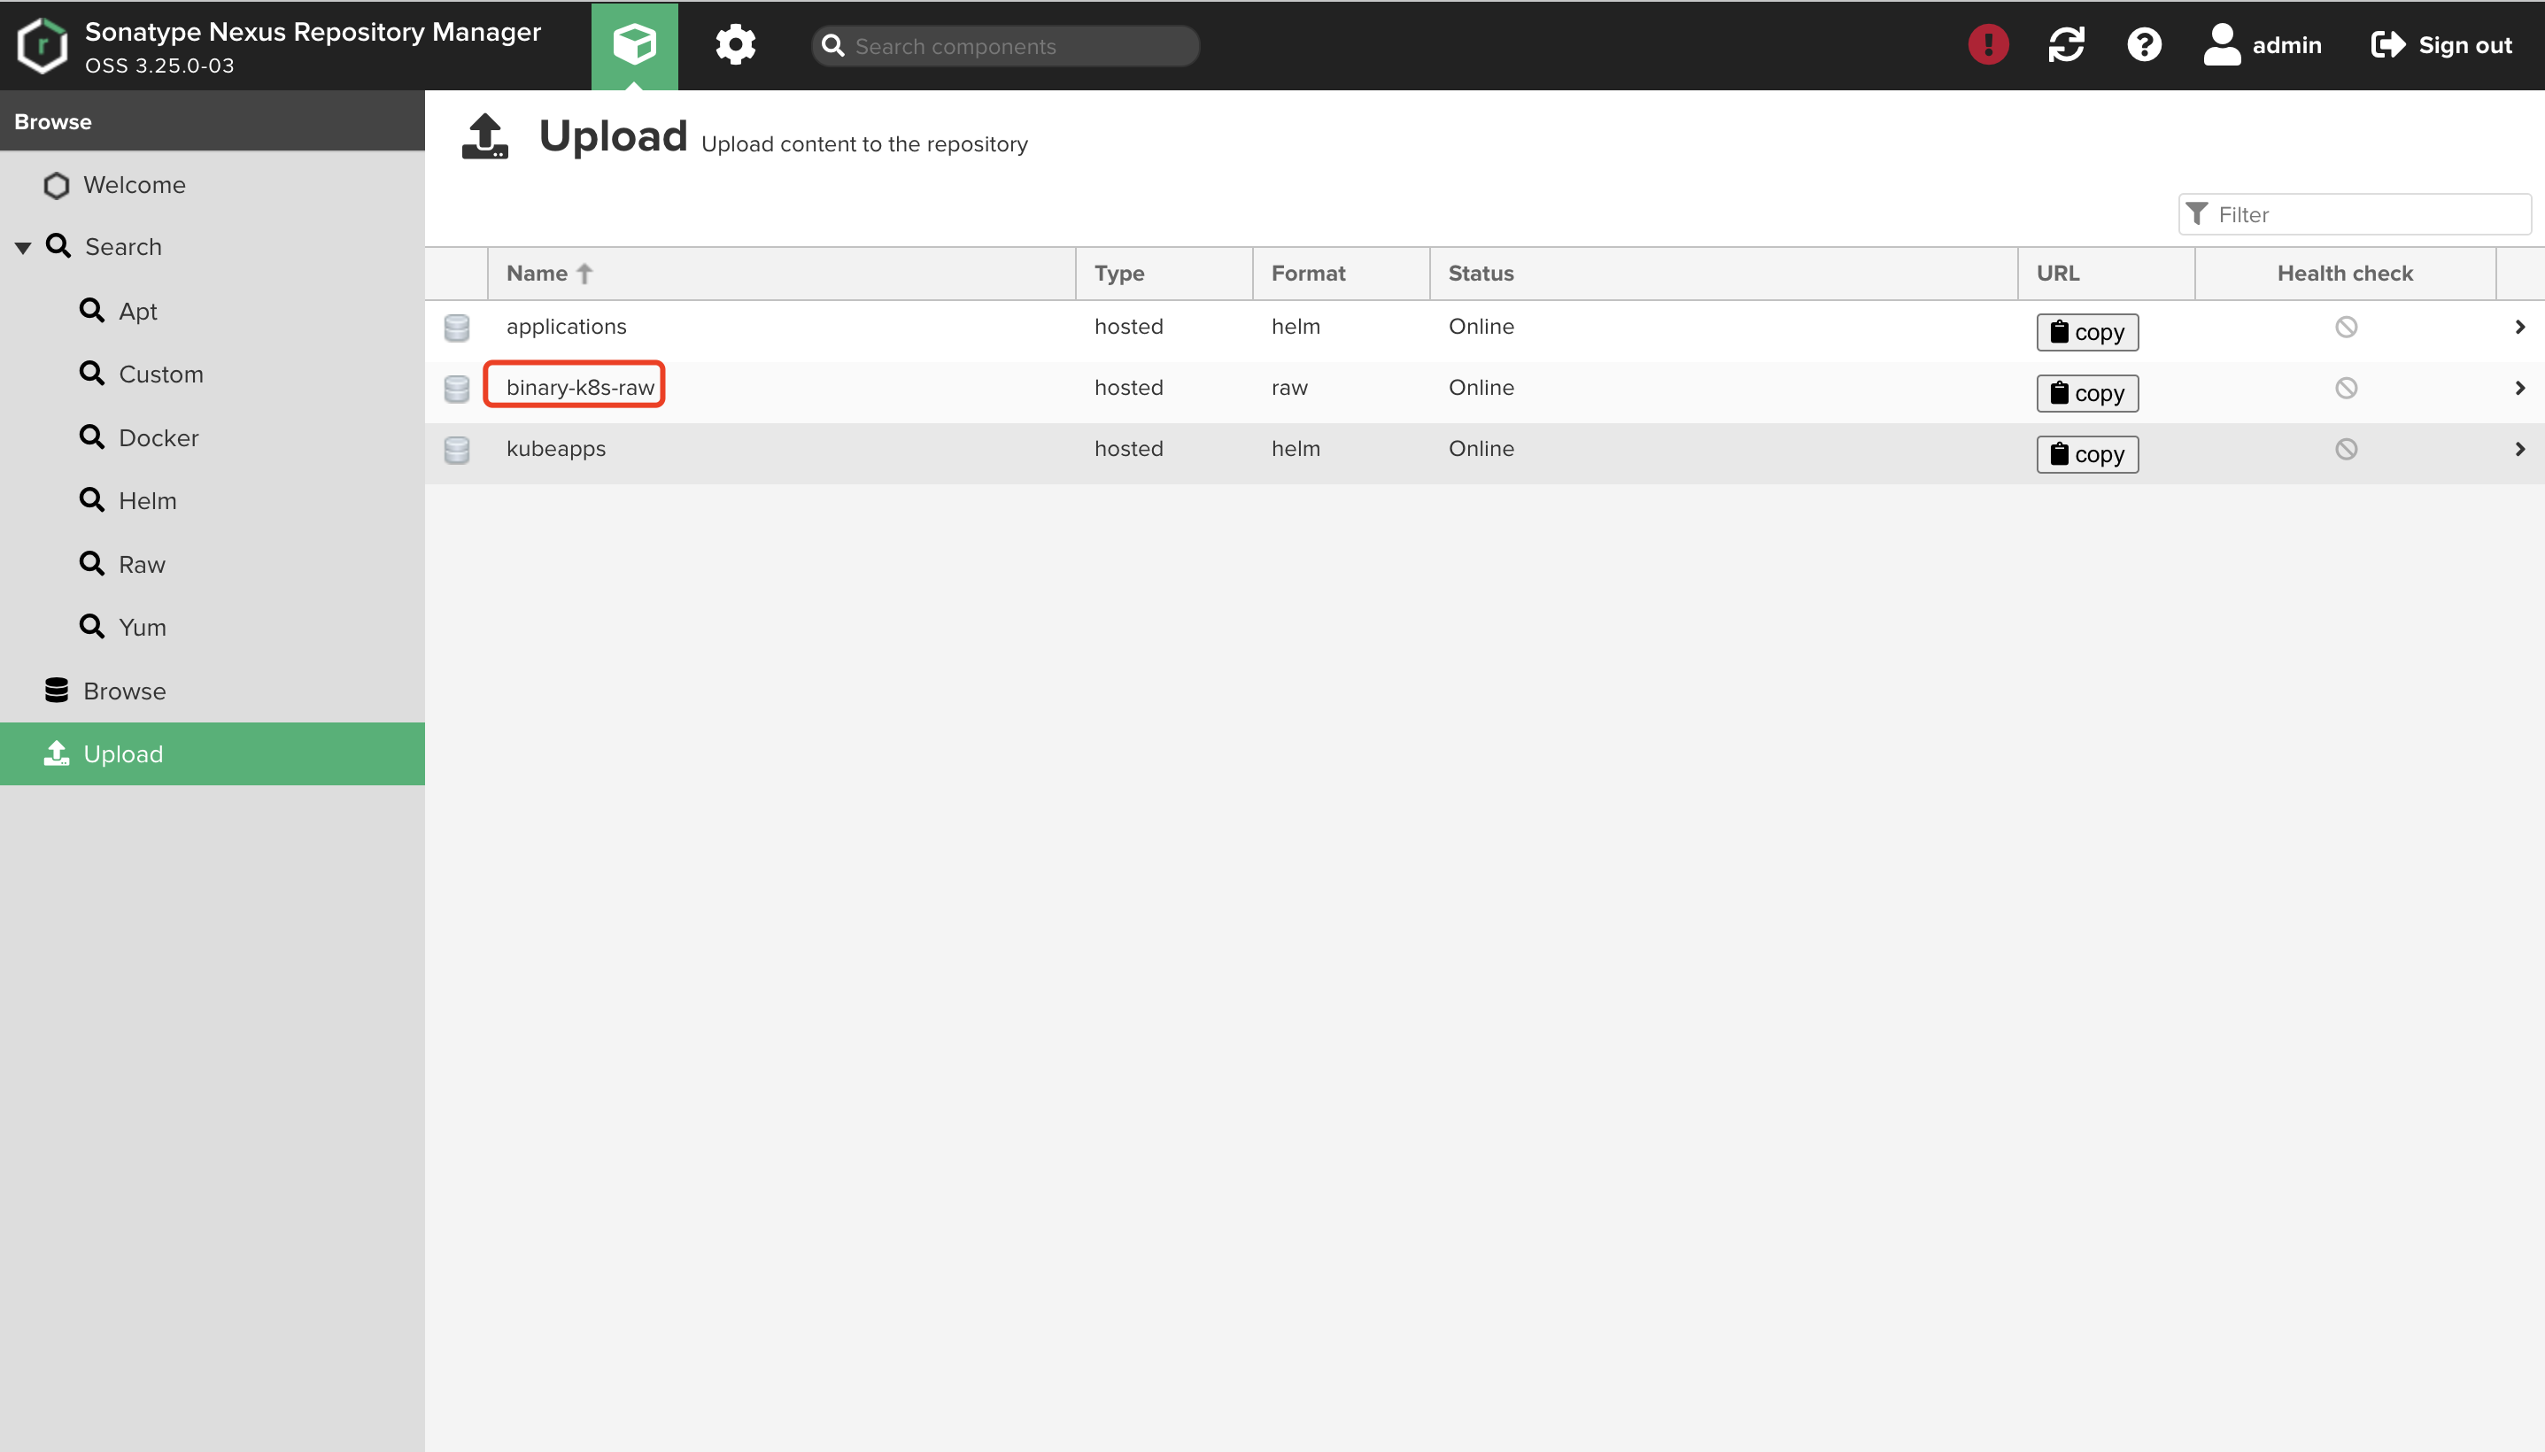Image resolution: width=2545 pixels, height=1452 pixels.
Task: Click health check icon for kubeapps
Action: [2346, 449]
